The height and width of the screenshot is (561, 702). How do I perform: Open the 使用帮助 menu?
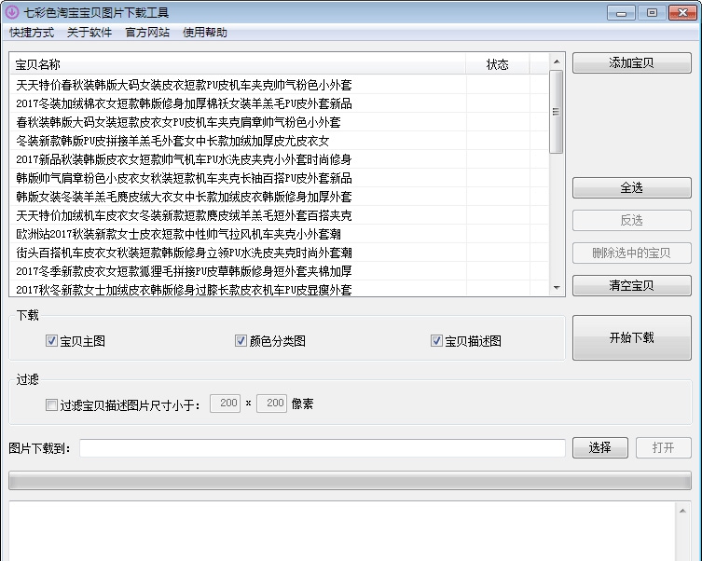[x=205, y=33]
